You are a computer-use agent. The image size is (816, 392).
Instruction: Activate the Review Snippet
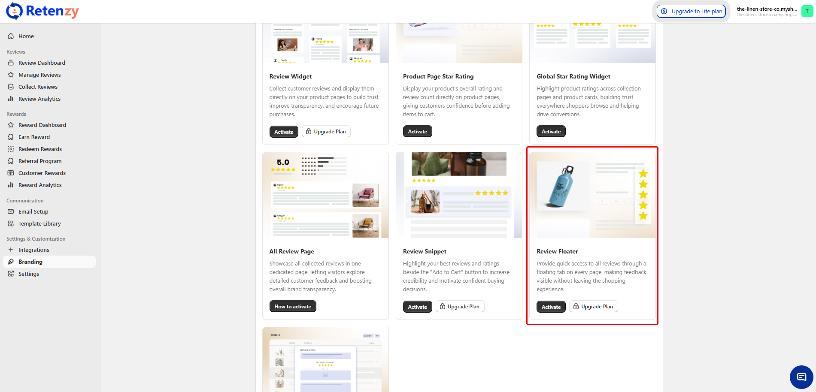(x=417, y=307)
